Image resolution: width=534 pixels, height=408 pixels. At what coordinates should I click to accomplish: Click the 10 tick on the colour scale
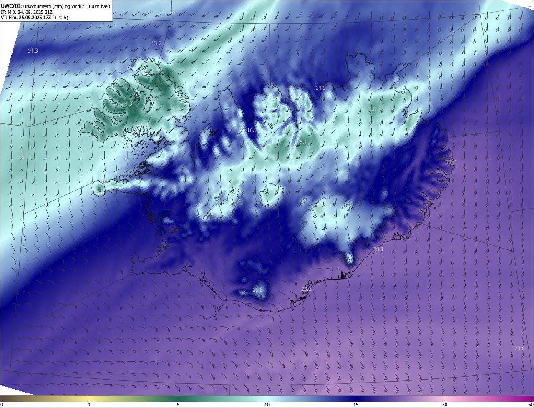point(267,405)
